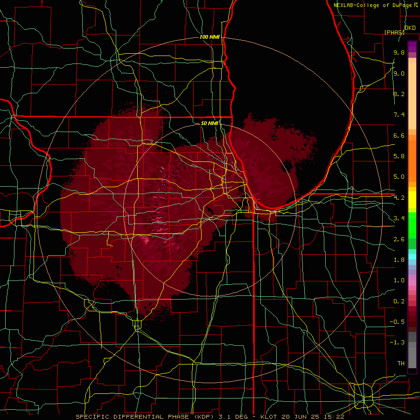Click the 15:22 timestamp
420x420 pixels.
[x=335, y=417]
